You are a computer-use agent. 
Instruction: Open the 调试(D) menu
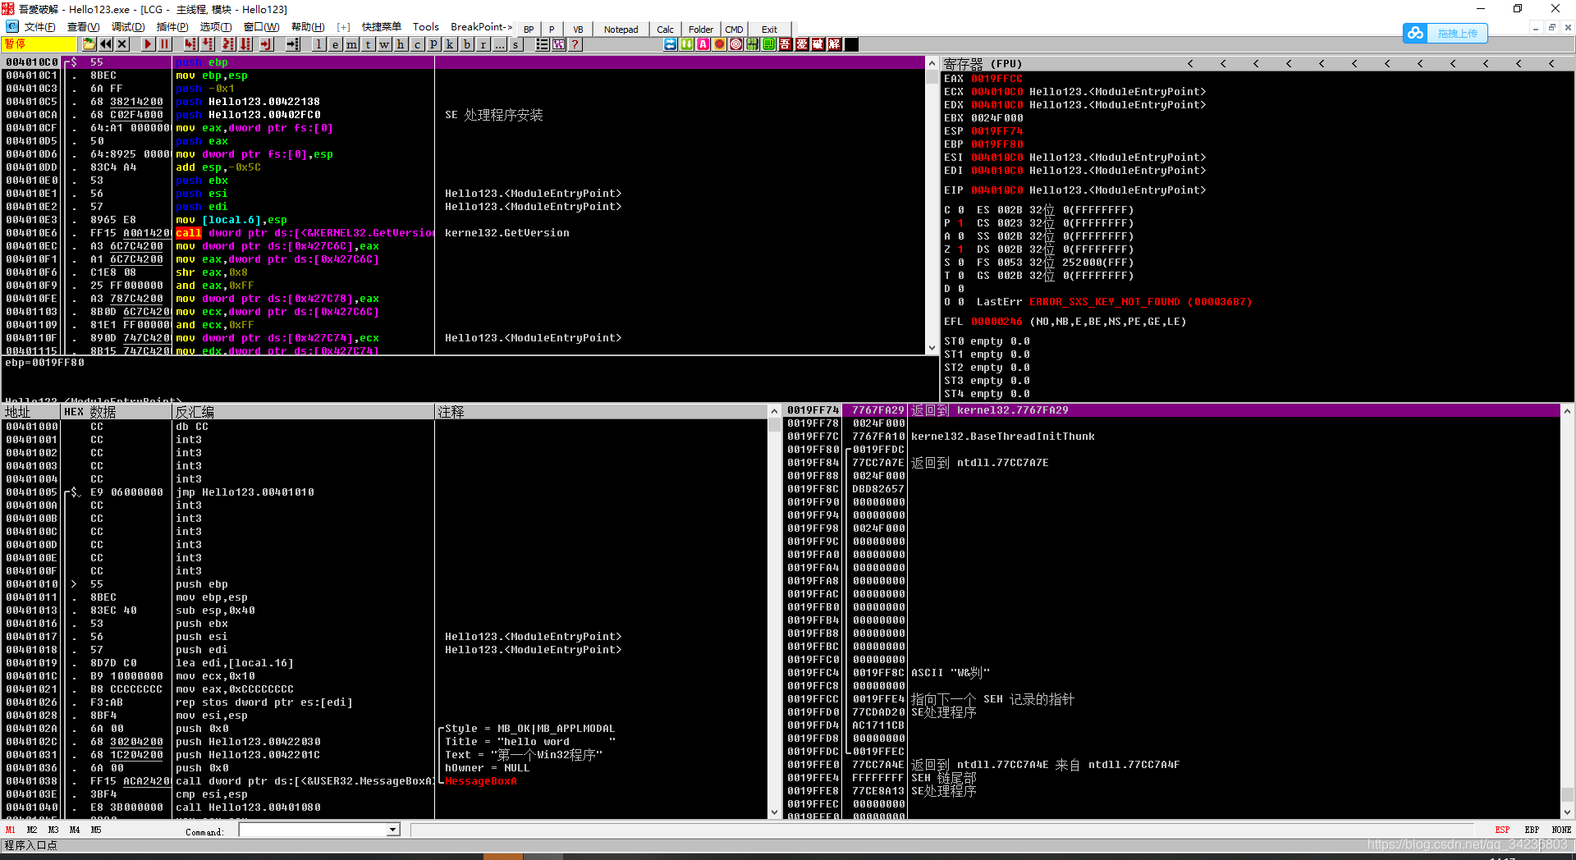click(128, 27)
